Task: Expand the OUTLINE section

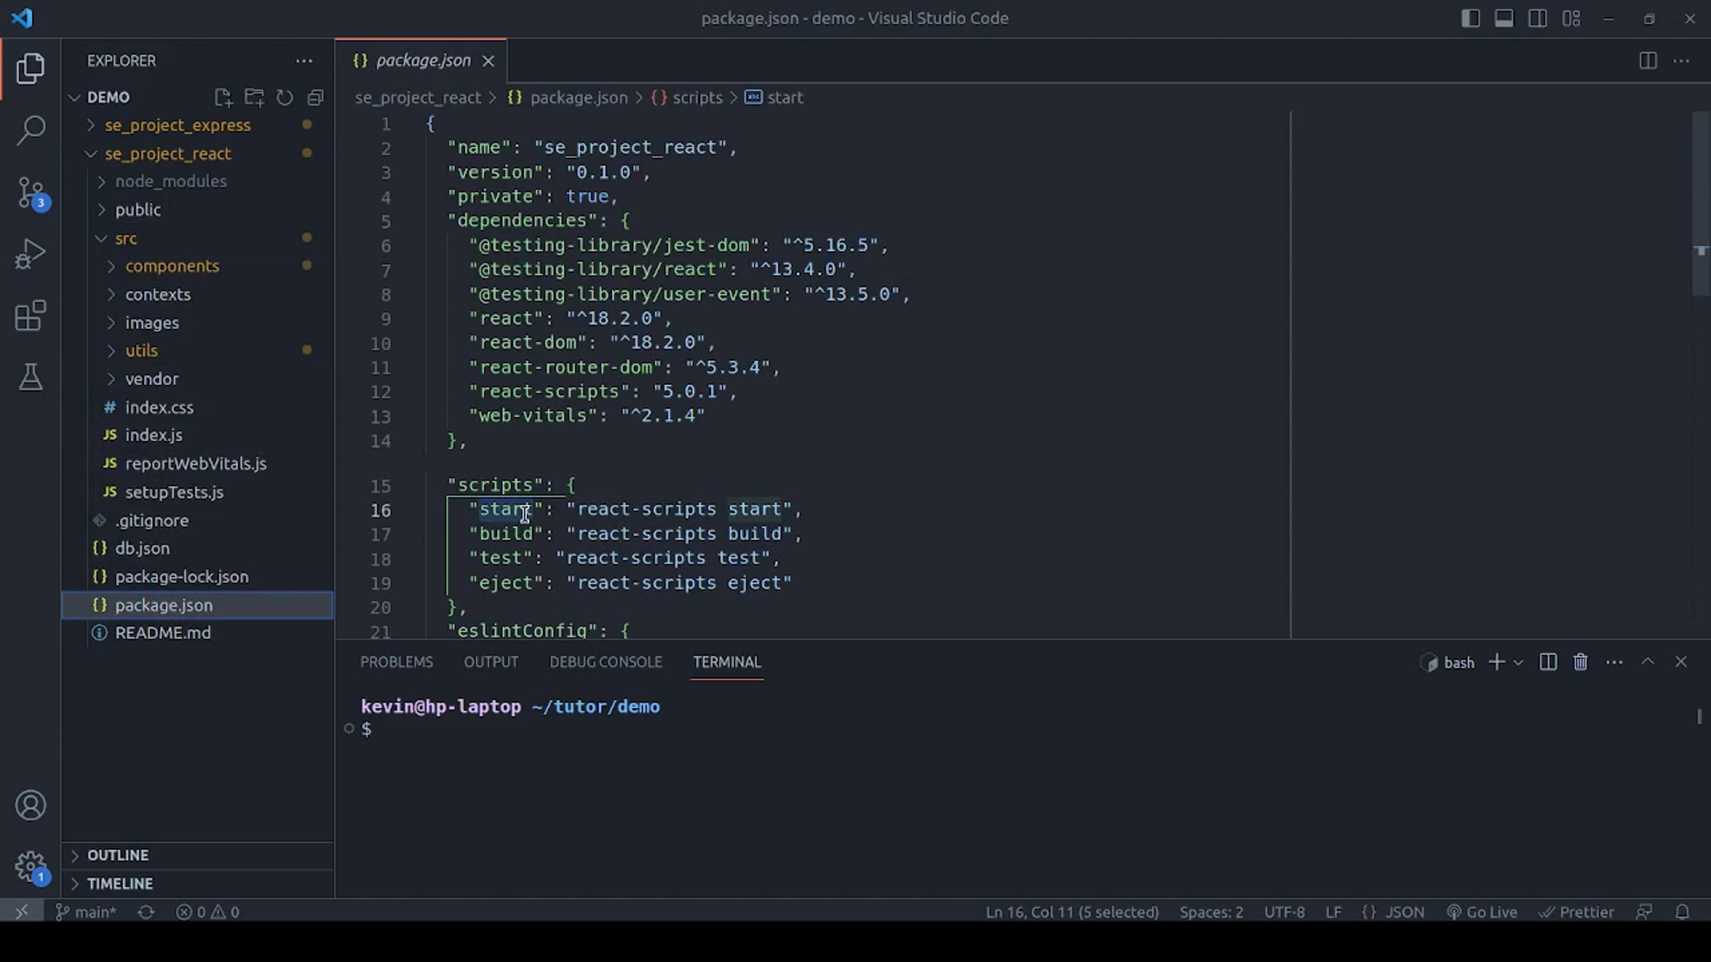Action: (118, 855)
